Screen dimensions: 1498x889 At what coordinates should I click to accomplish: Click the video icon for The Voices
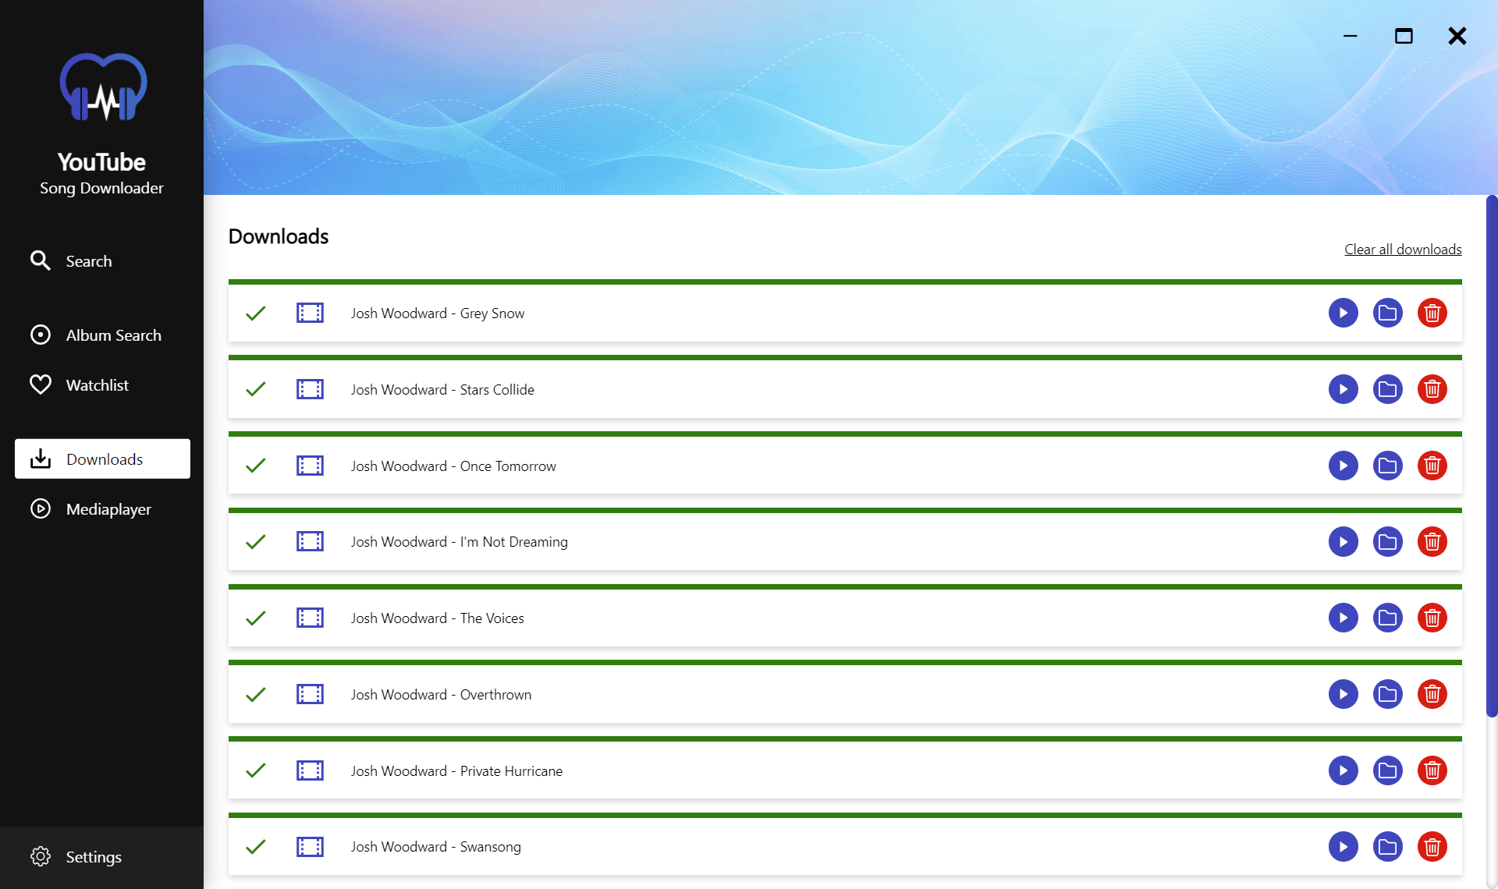point(310,618)
